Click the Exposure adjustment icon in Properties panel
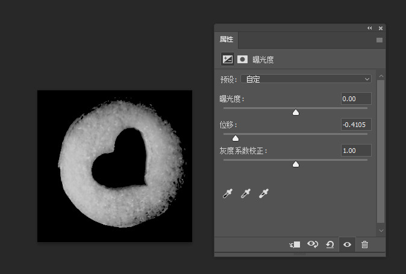Image resolution: width=406 pixels, height=274 pixels. (228, 60)
